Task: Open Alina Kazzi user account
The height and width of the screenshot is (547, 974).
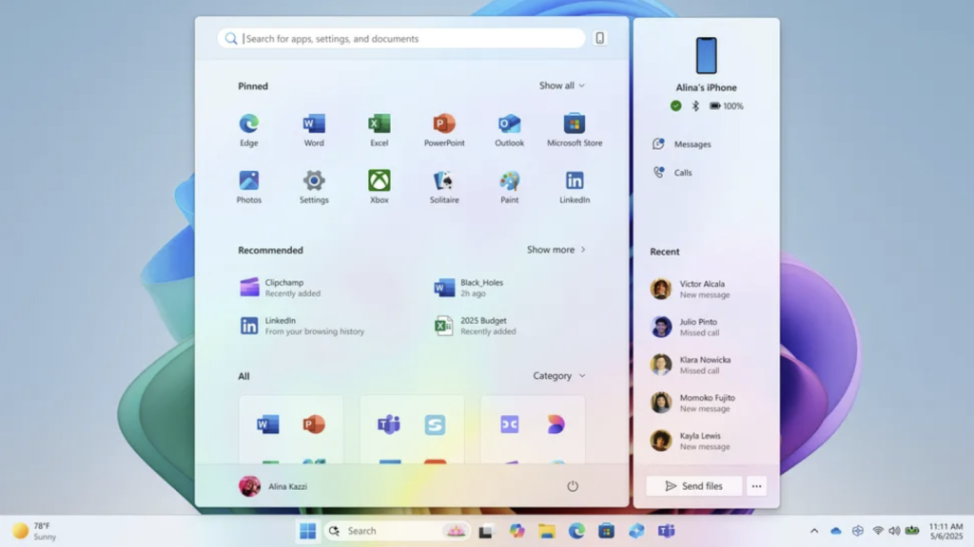Action: (273, 486)
